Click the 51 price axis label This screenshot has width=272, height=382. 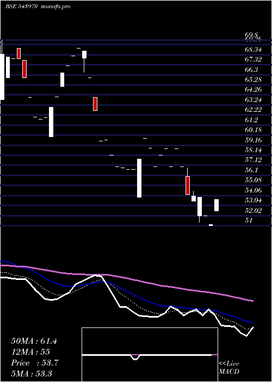[249, 220]
